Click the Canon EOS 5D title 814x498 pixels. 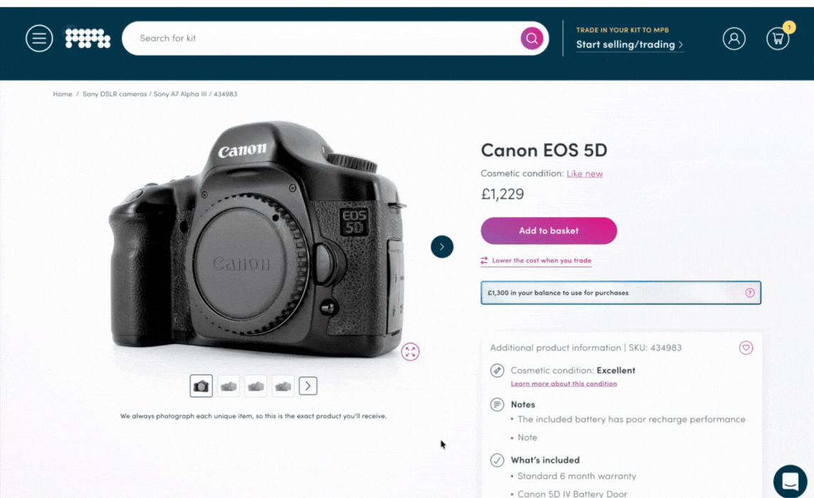pos(544,150)
